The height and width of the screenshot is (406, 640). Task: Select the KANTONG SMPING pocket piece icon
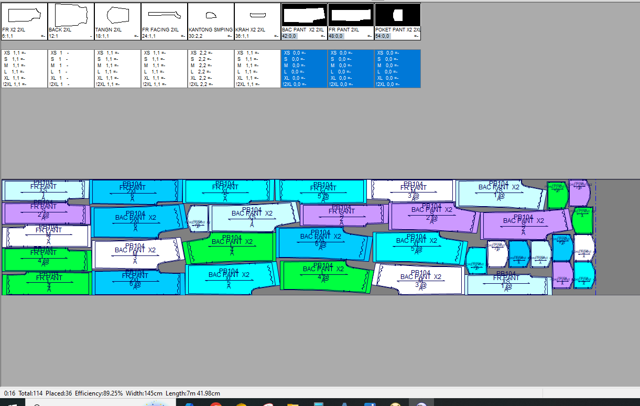211,15
